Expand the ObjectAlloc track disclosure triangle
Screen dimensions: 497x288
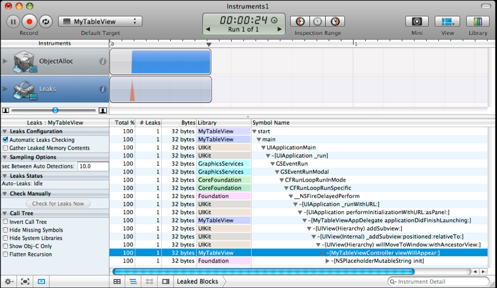click(x=5, y=61)
